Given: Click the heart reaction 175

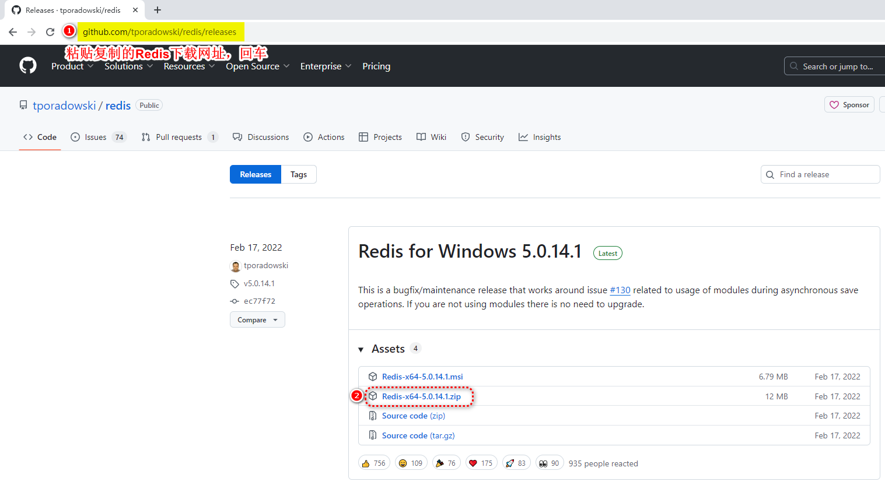Looking at the screenshot, I should click(x=481, y=463).
